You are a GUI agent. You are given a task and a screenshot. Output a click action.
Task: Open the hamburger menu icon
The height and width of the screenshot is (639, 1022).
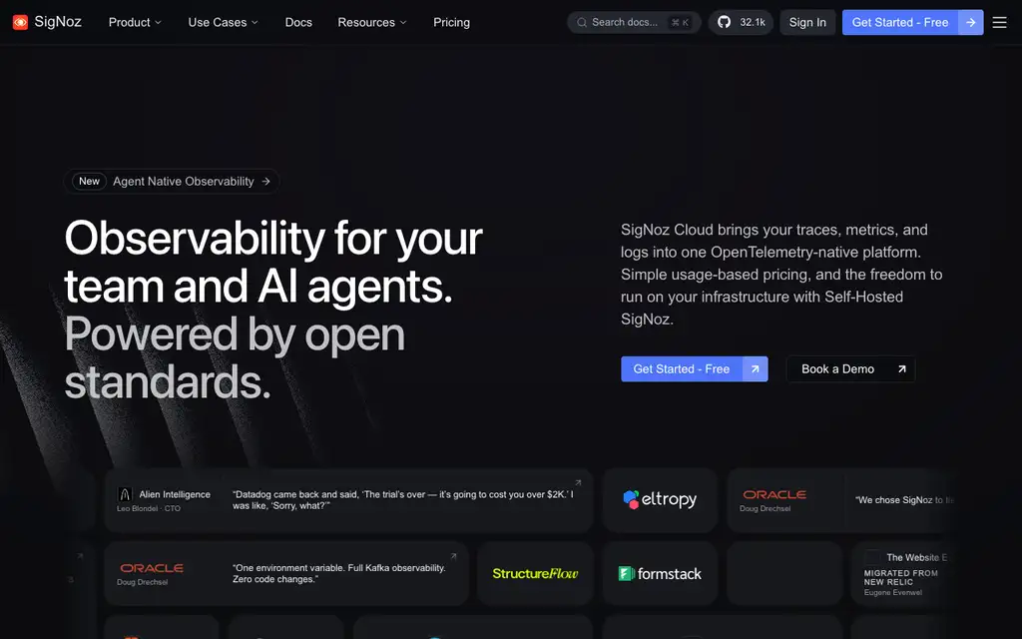(999, 22)
